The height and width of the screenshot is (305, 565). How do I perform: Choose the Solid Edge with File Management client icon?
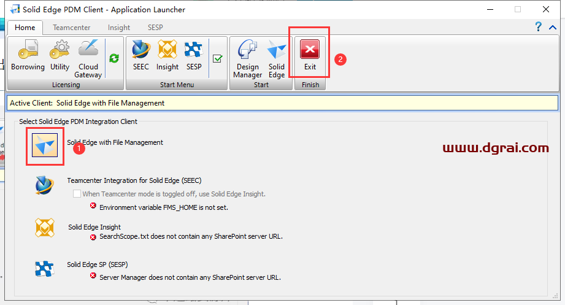[x=45, y=145]
